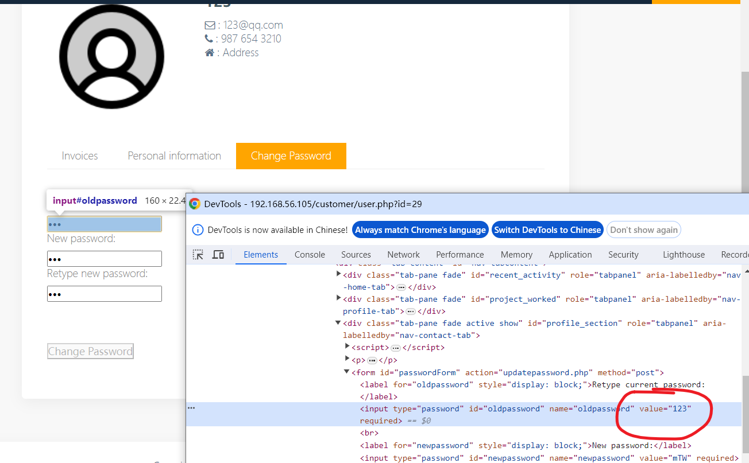
Task: Expand the project_worked tab-pane div node
Action: click(338, 299)
